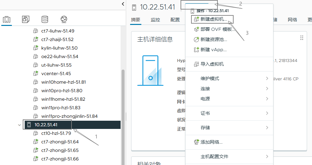
Task: Click the VM icon beside win10home-hzl-51.81
Action: 36,82
